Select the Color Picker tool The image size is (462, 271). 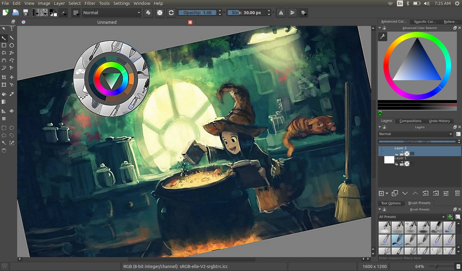pos(12,94)
